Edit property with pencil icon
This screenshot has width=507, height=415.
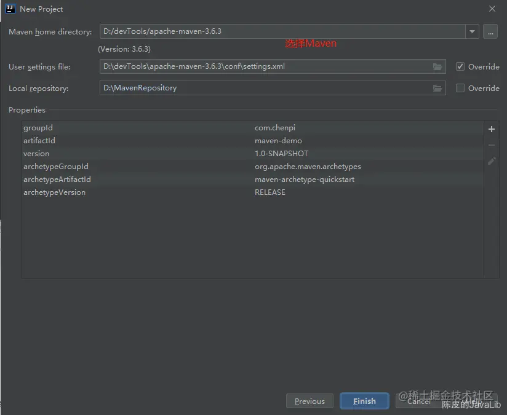click(492, 160)
